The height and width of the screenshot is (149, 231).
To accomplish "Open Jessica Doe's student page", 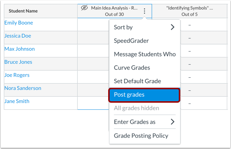I will point(18,36).
